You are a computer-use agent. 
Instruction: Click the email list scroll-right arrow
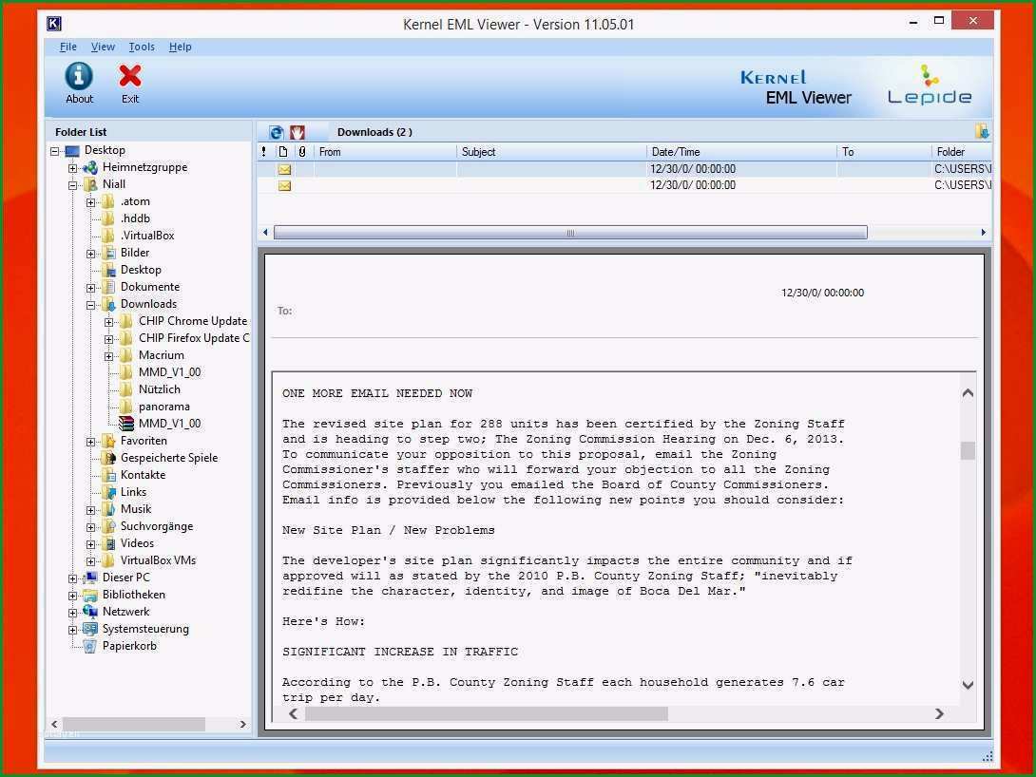[x=983, y=233]
